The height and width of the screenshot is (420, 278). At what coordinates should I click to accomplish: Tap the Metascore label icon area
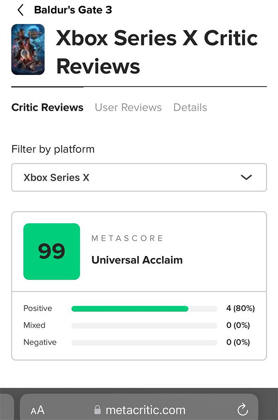(128, 238)
